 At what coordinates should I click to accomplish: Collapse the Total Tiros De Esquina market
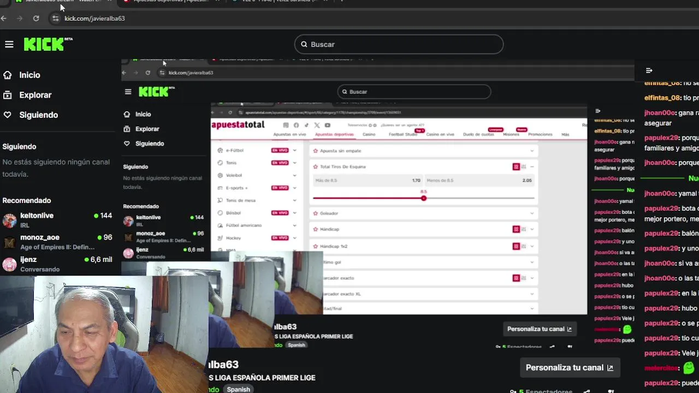pyautogui.click(x=532, y=166)
